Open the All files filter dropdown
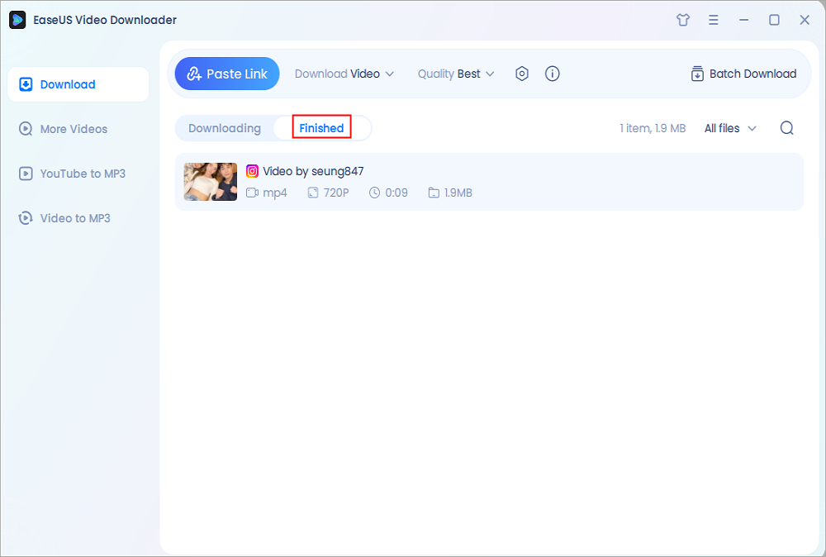 (x=730, y=128)
